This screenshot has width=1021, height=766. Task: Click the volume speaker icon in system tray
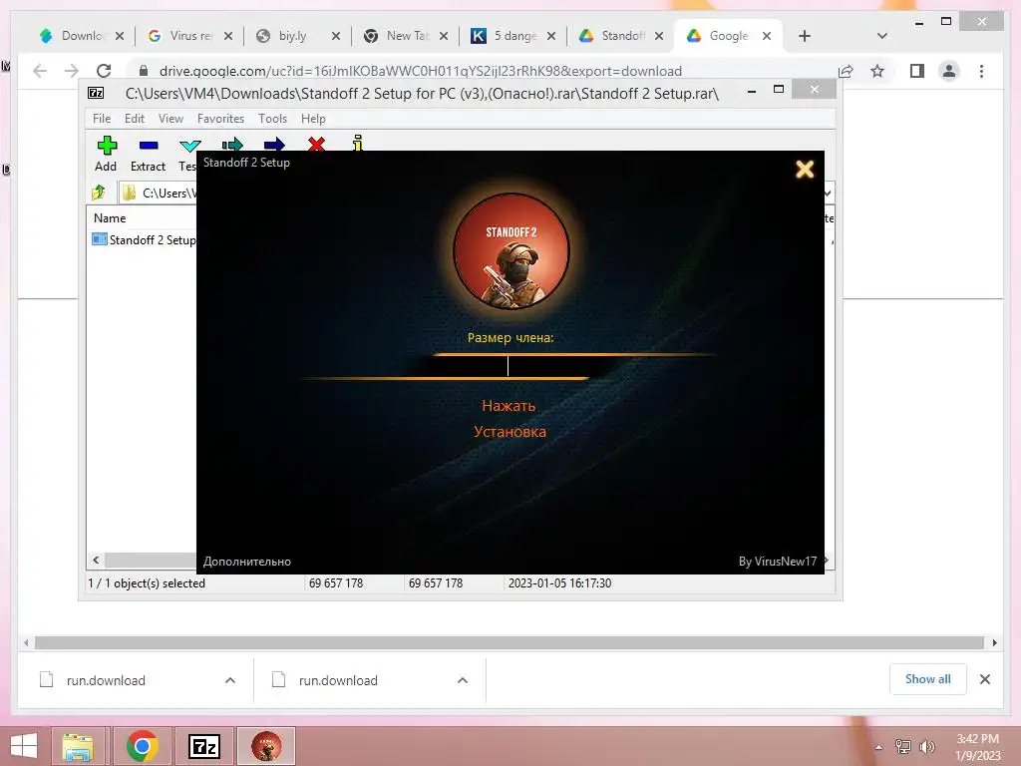click(x=927, y=747)
